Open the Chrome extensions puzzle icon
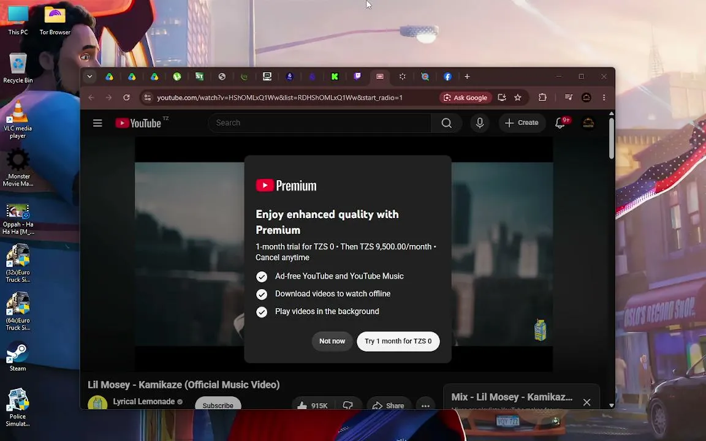The width and height of the screenshot is (706, 441). tap(542, 97)
